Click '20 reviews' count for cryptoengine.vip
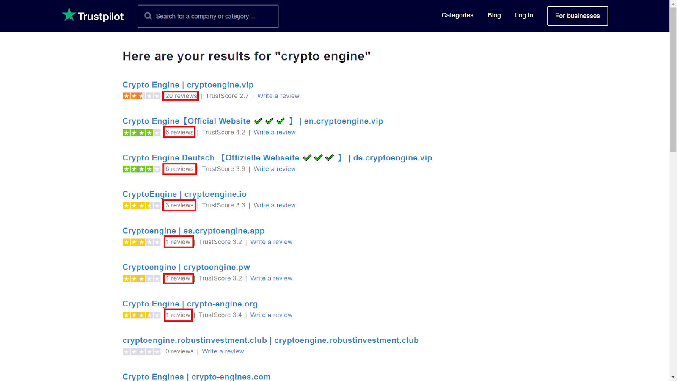Screen dimensions: 677x381 coord(181,96)
